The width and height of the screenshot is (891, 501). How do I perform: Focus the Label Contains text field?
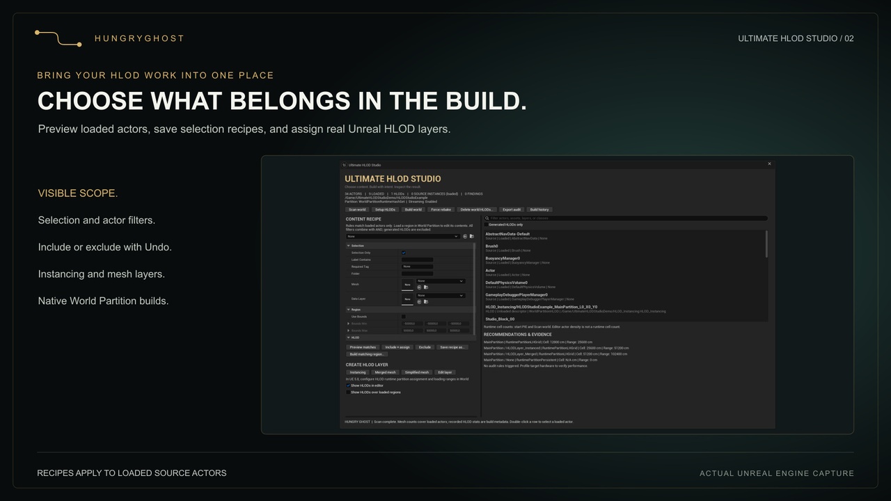(418, 260)
